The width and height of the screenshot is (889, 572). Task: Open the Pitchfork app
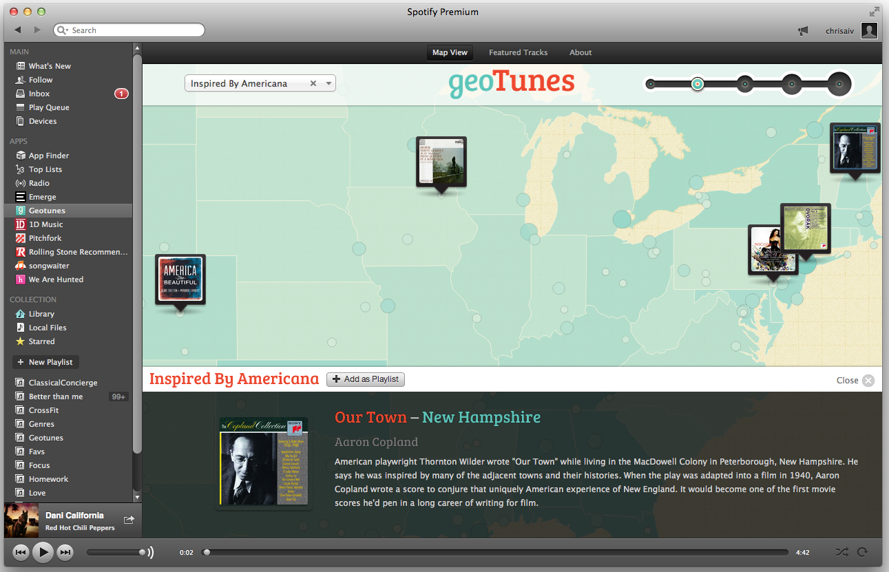point(45,238)
